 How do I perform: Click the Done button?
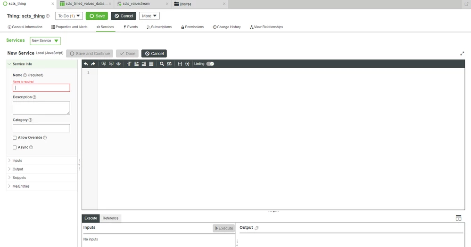[127, 54]
